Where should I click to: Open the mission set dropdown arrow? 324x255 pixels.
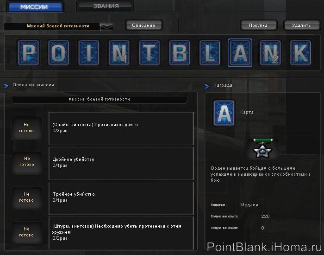[x=106, y=26]
